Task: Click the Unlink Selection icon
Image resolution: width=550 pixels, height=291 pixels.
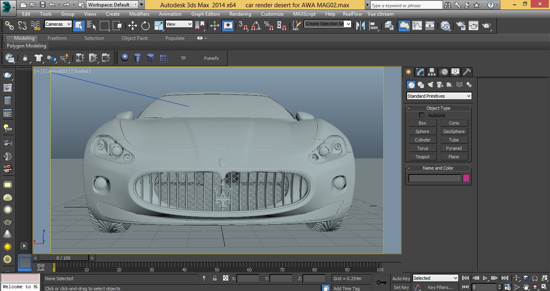Action: pos(23,25)
